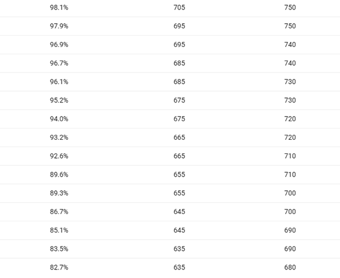Select the 89.3% table value
340x278 pixels.
59,193
